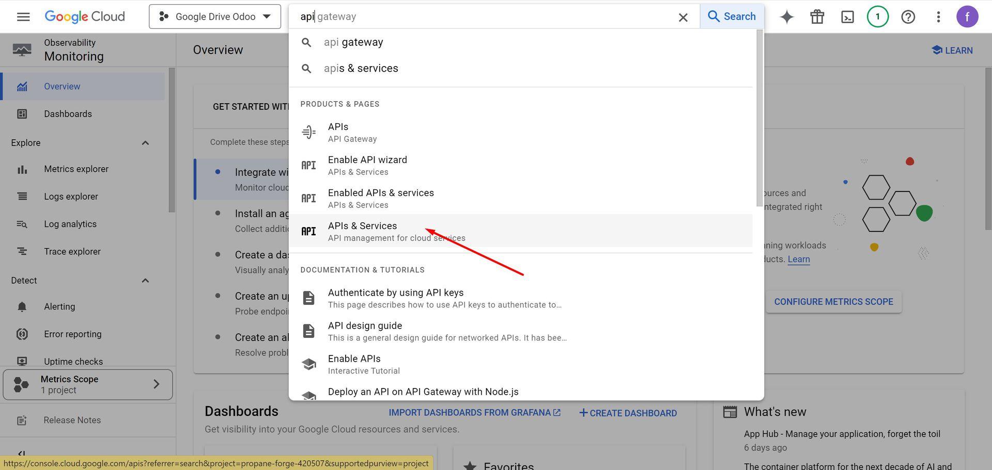The height and width of the screenshot is (470, 992).
Task: Click the Logs explorer list icon
Action: [x=22, y=197]
